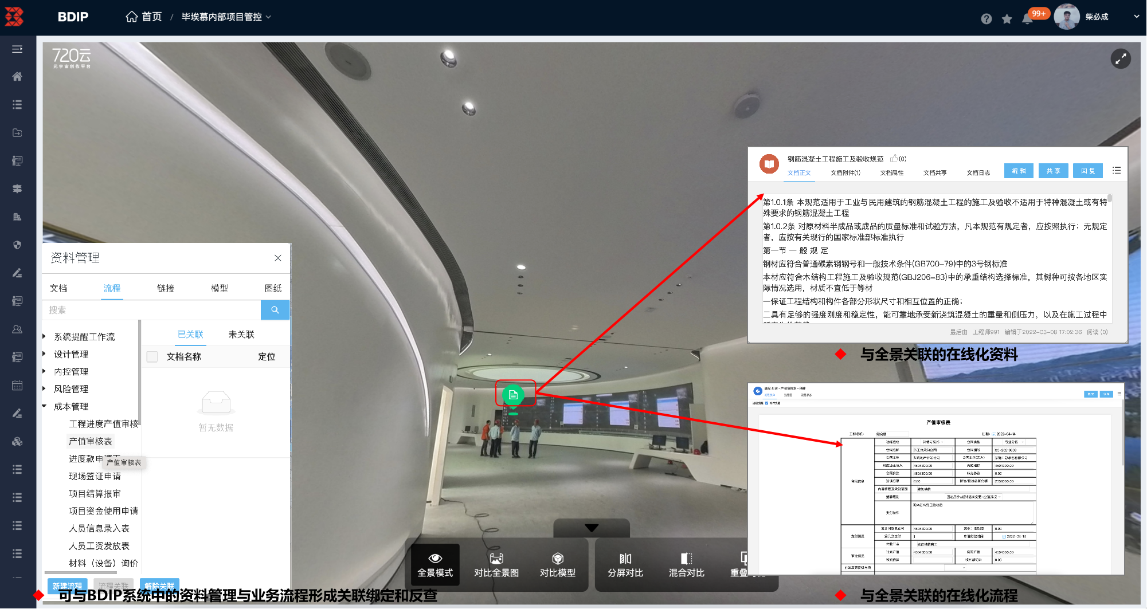Click the home icon in left sidebar
This screenshot has width=1147, height=609.
pos(17,77)
